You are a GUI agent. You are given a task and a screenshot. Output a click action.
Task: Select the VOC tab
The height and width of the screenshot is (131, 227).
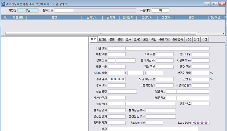tap(188, 39)
